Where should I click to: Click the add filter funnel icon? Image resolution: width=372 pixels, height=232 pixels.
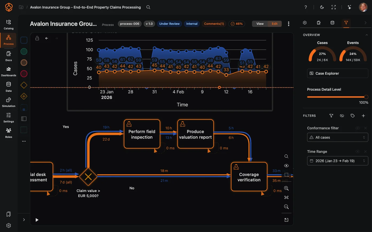tap(331, 116)
